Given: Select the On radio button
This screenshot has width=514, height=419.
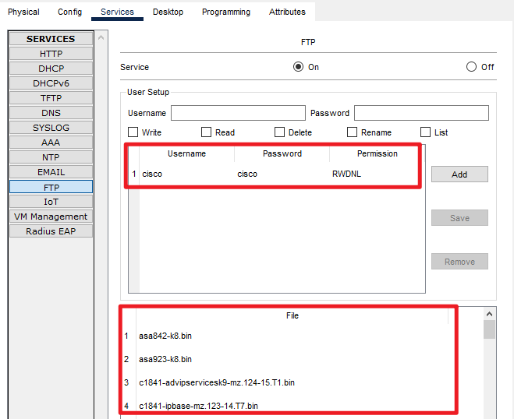Looking at the screenshot, I should point(298,67).
